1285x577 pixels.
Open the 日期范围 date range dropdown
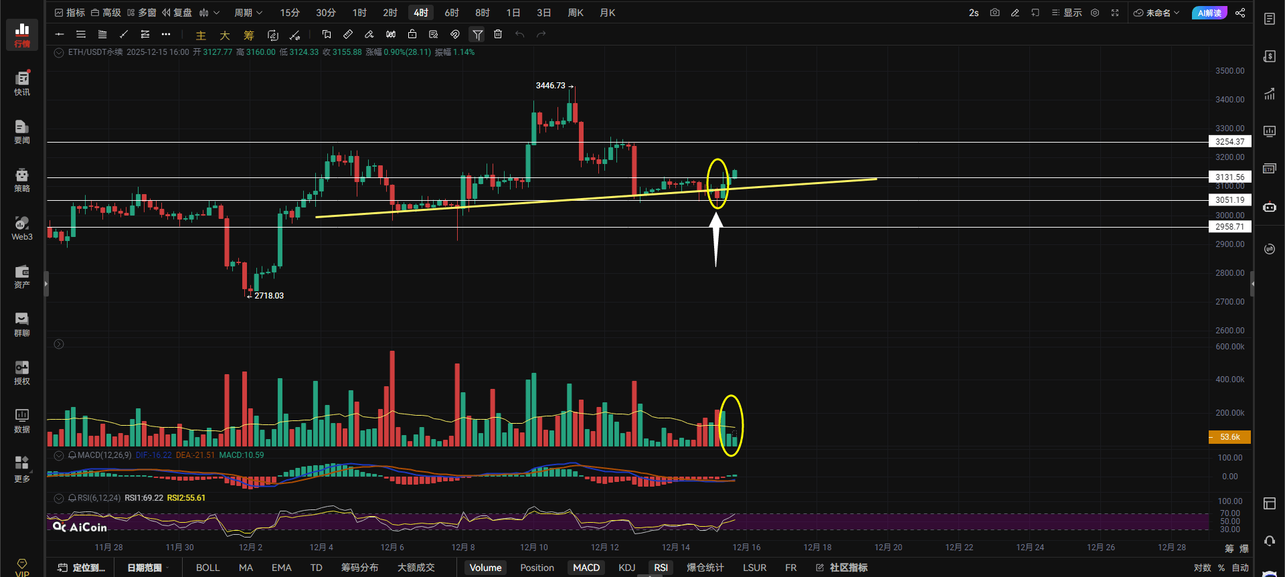(148, 568)
